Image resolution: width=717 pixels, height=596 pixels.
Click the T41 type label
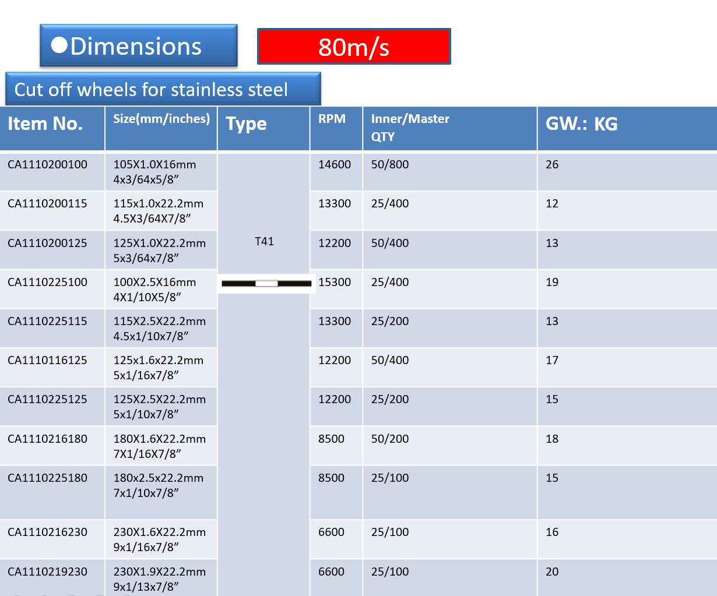pos(264,241)
